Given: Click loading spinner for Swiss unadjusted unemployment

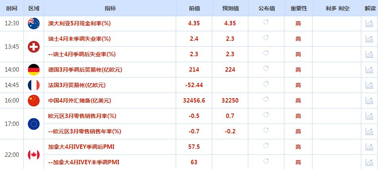Looking at the screenshot, I should pos(266,38).
